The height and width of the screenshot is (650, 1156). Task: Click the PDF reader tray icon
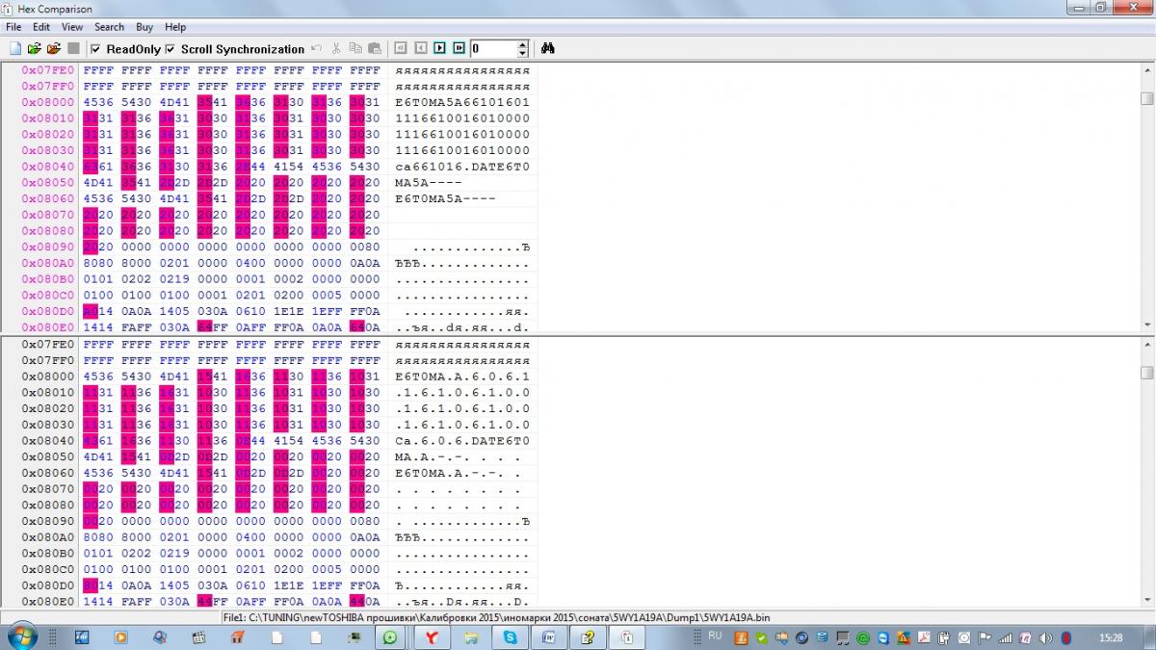[x=923, y=637]
